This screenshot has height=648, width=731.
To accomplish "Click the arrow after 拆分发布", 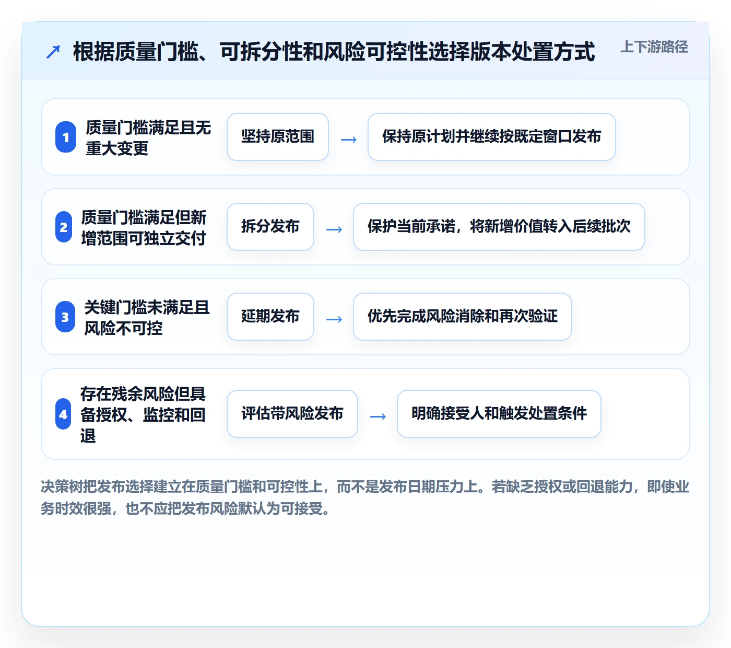I will (334, 229).
